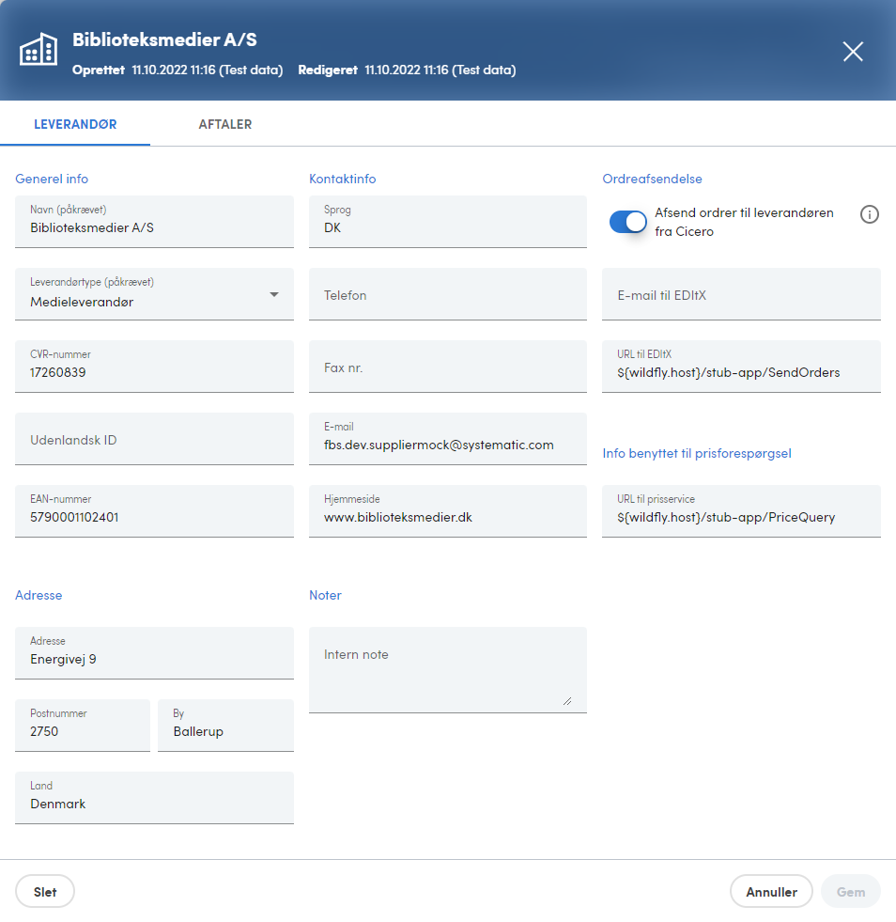Viewport: 896px width, 922px height.
Task: Click the Intern note text area
Action: click(448, 670)
